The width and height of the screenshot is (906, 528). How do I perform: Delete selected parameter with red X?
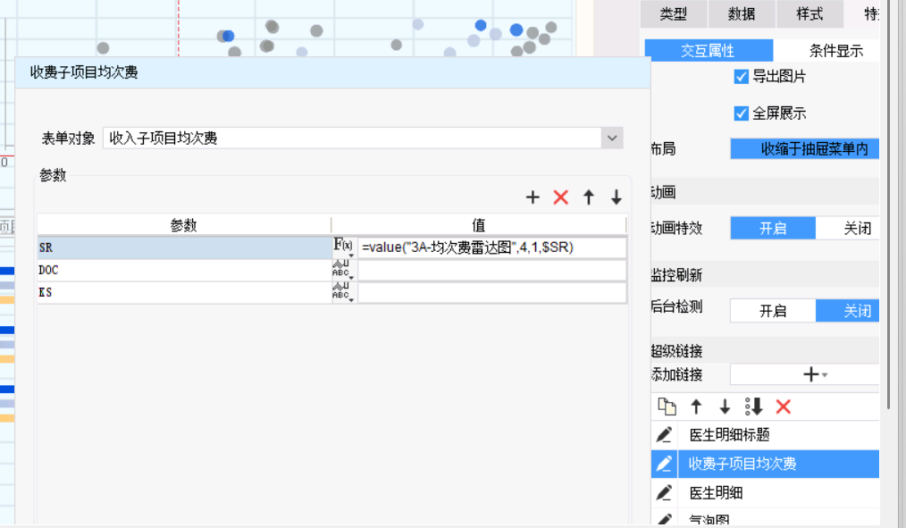560,197
